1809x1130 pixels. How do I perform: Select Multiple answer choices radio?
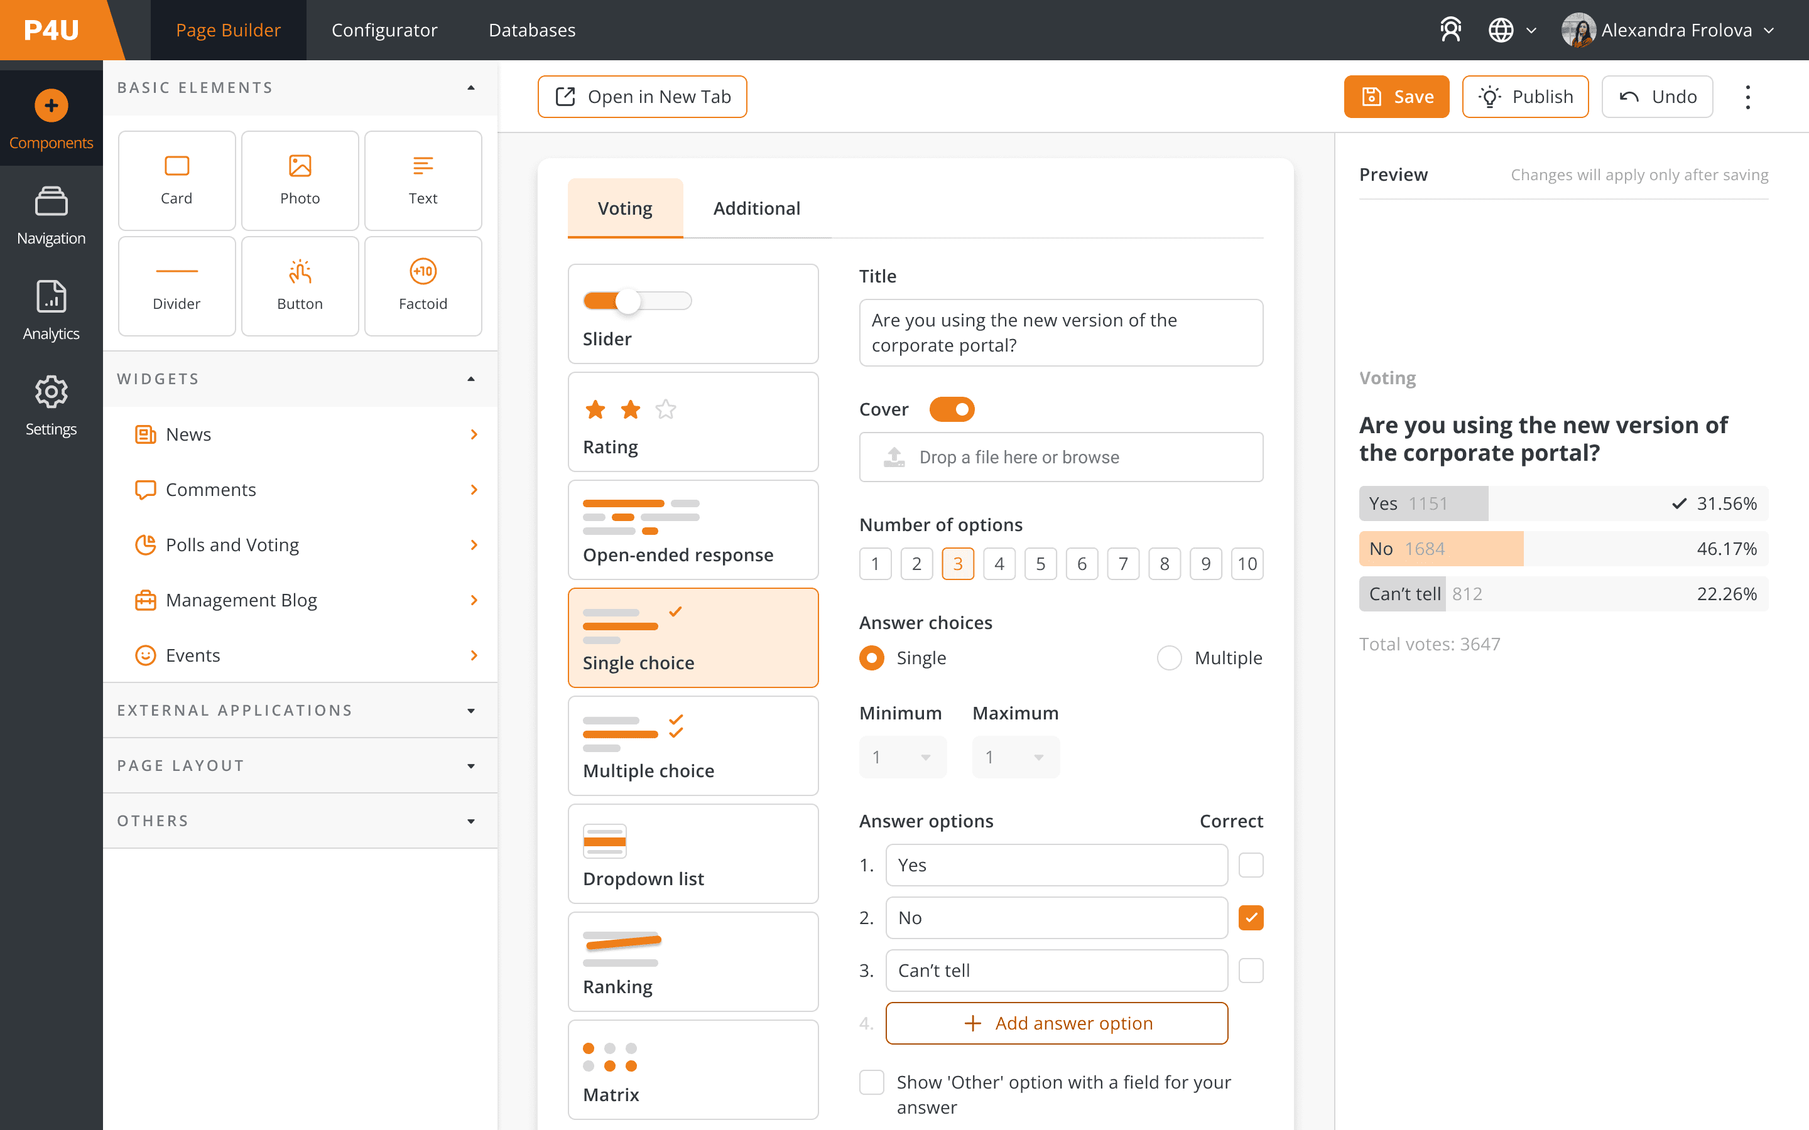[x=1169, y=658]
